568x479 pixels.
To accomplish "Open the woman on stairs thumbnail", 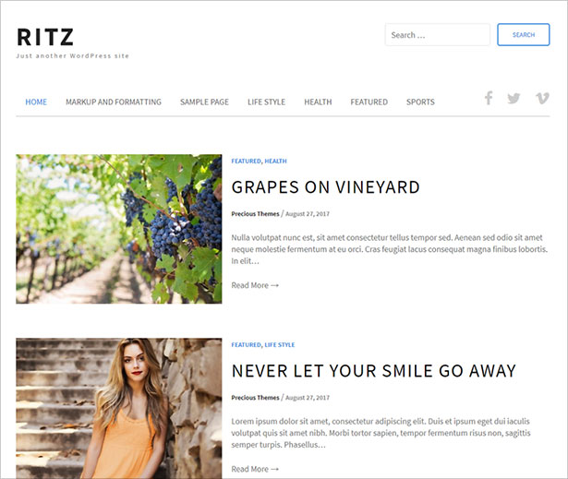I will (x=119, y=408).
